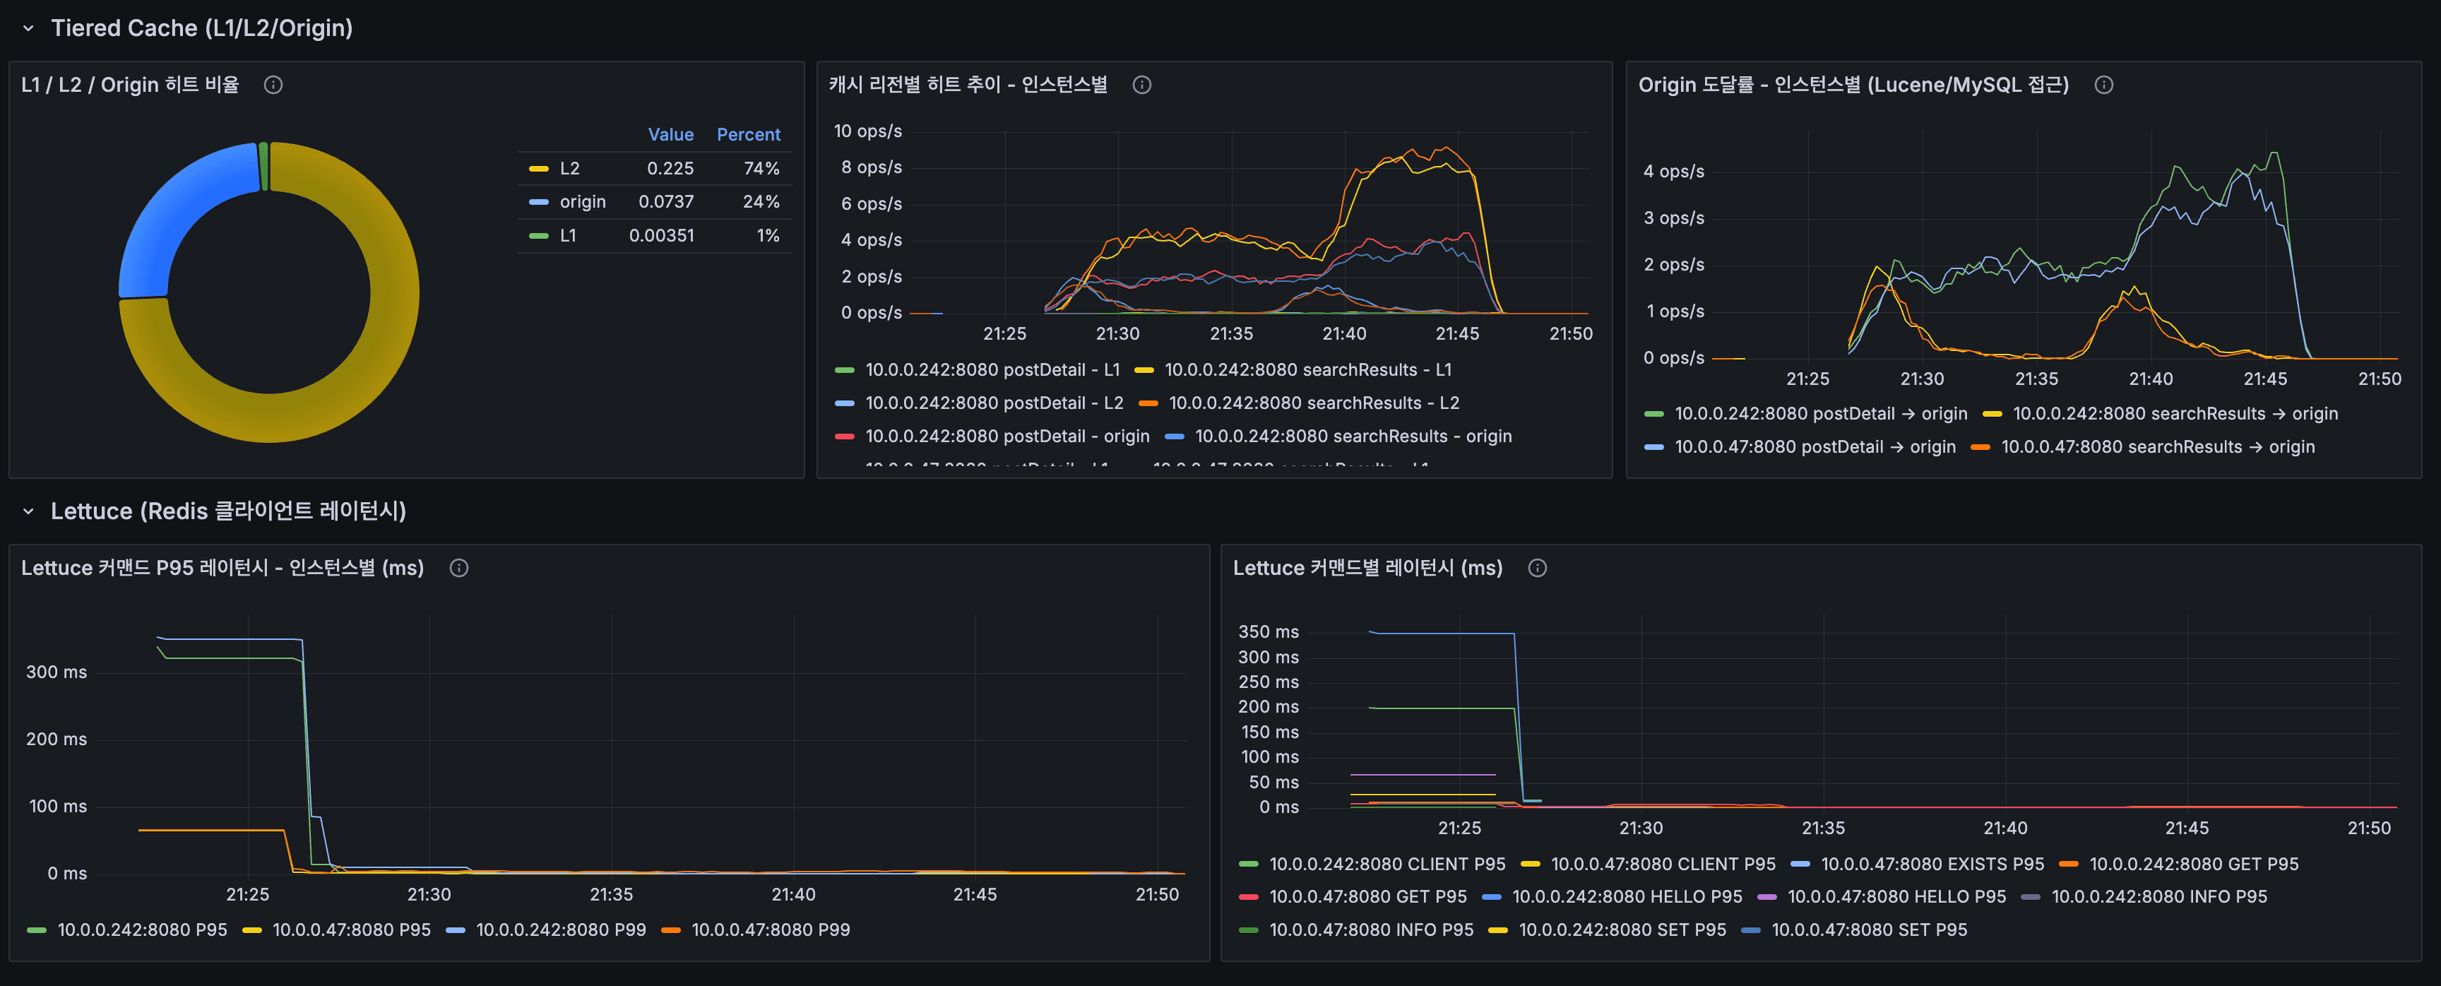This screenshot has height=986, width=2441.
Task: Collapse the Tiered Cache row chevron
Action: pos(28,28)
